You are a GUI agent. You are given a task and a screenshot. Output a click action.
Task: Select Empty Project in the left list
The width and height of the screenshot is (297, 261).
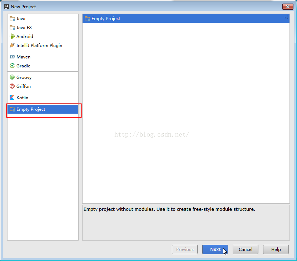43,109
